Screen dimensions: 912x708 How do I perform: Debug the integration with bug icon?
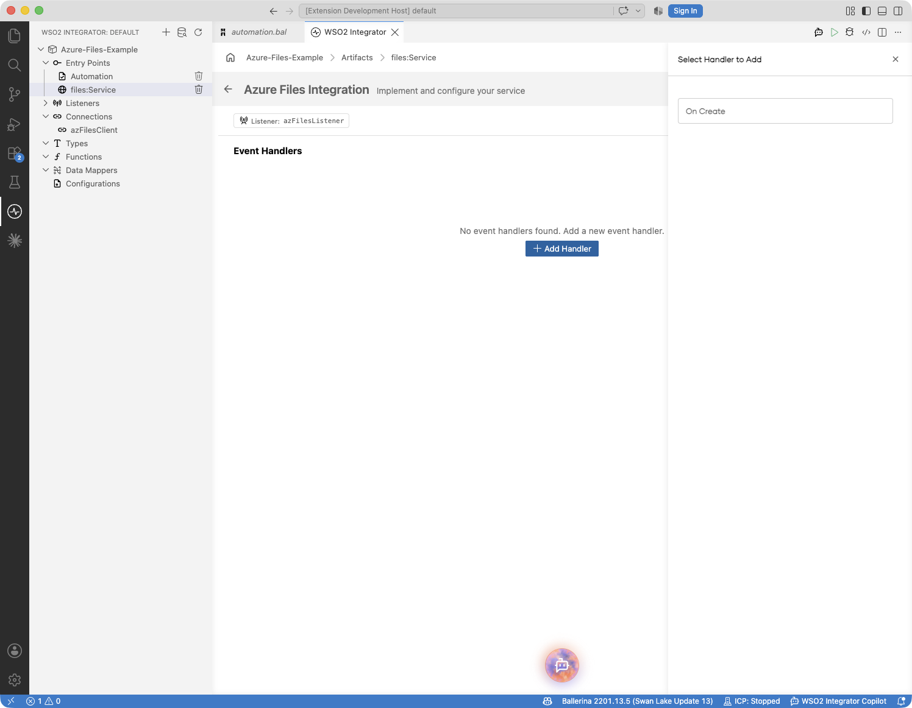tap(849, 32)
